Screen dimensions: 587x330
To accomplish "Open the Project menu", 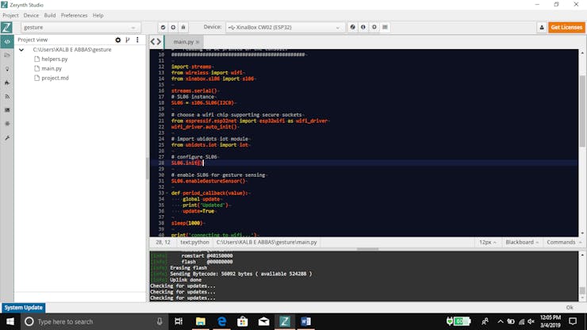I will click(10, 15).
